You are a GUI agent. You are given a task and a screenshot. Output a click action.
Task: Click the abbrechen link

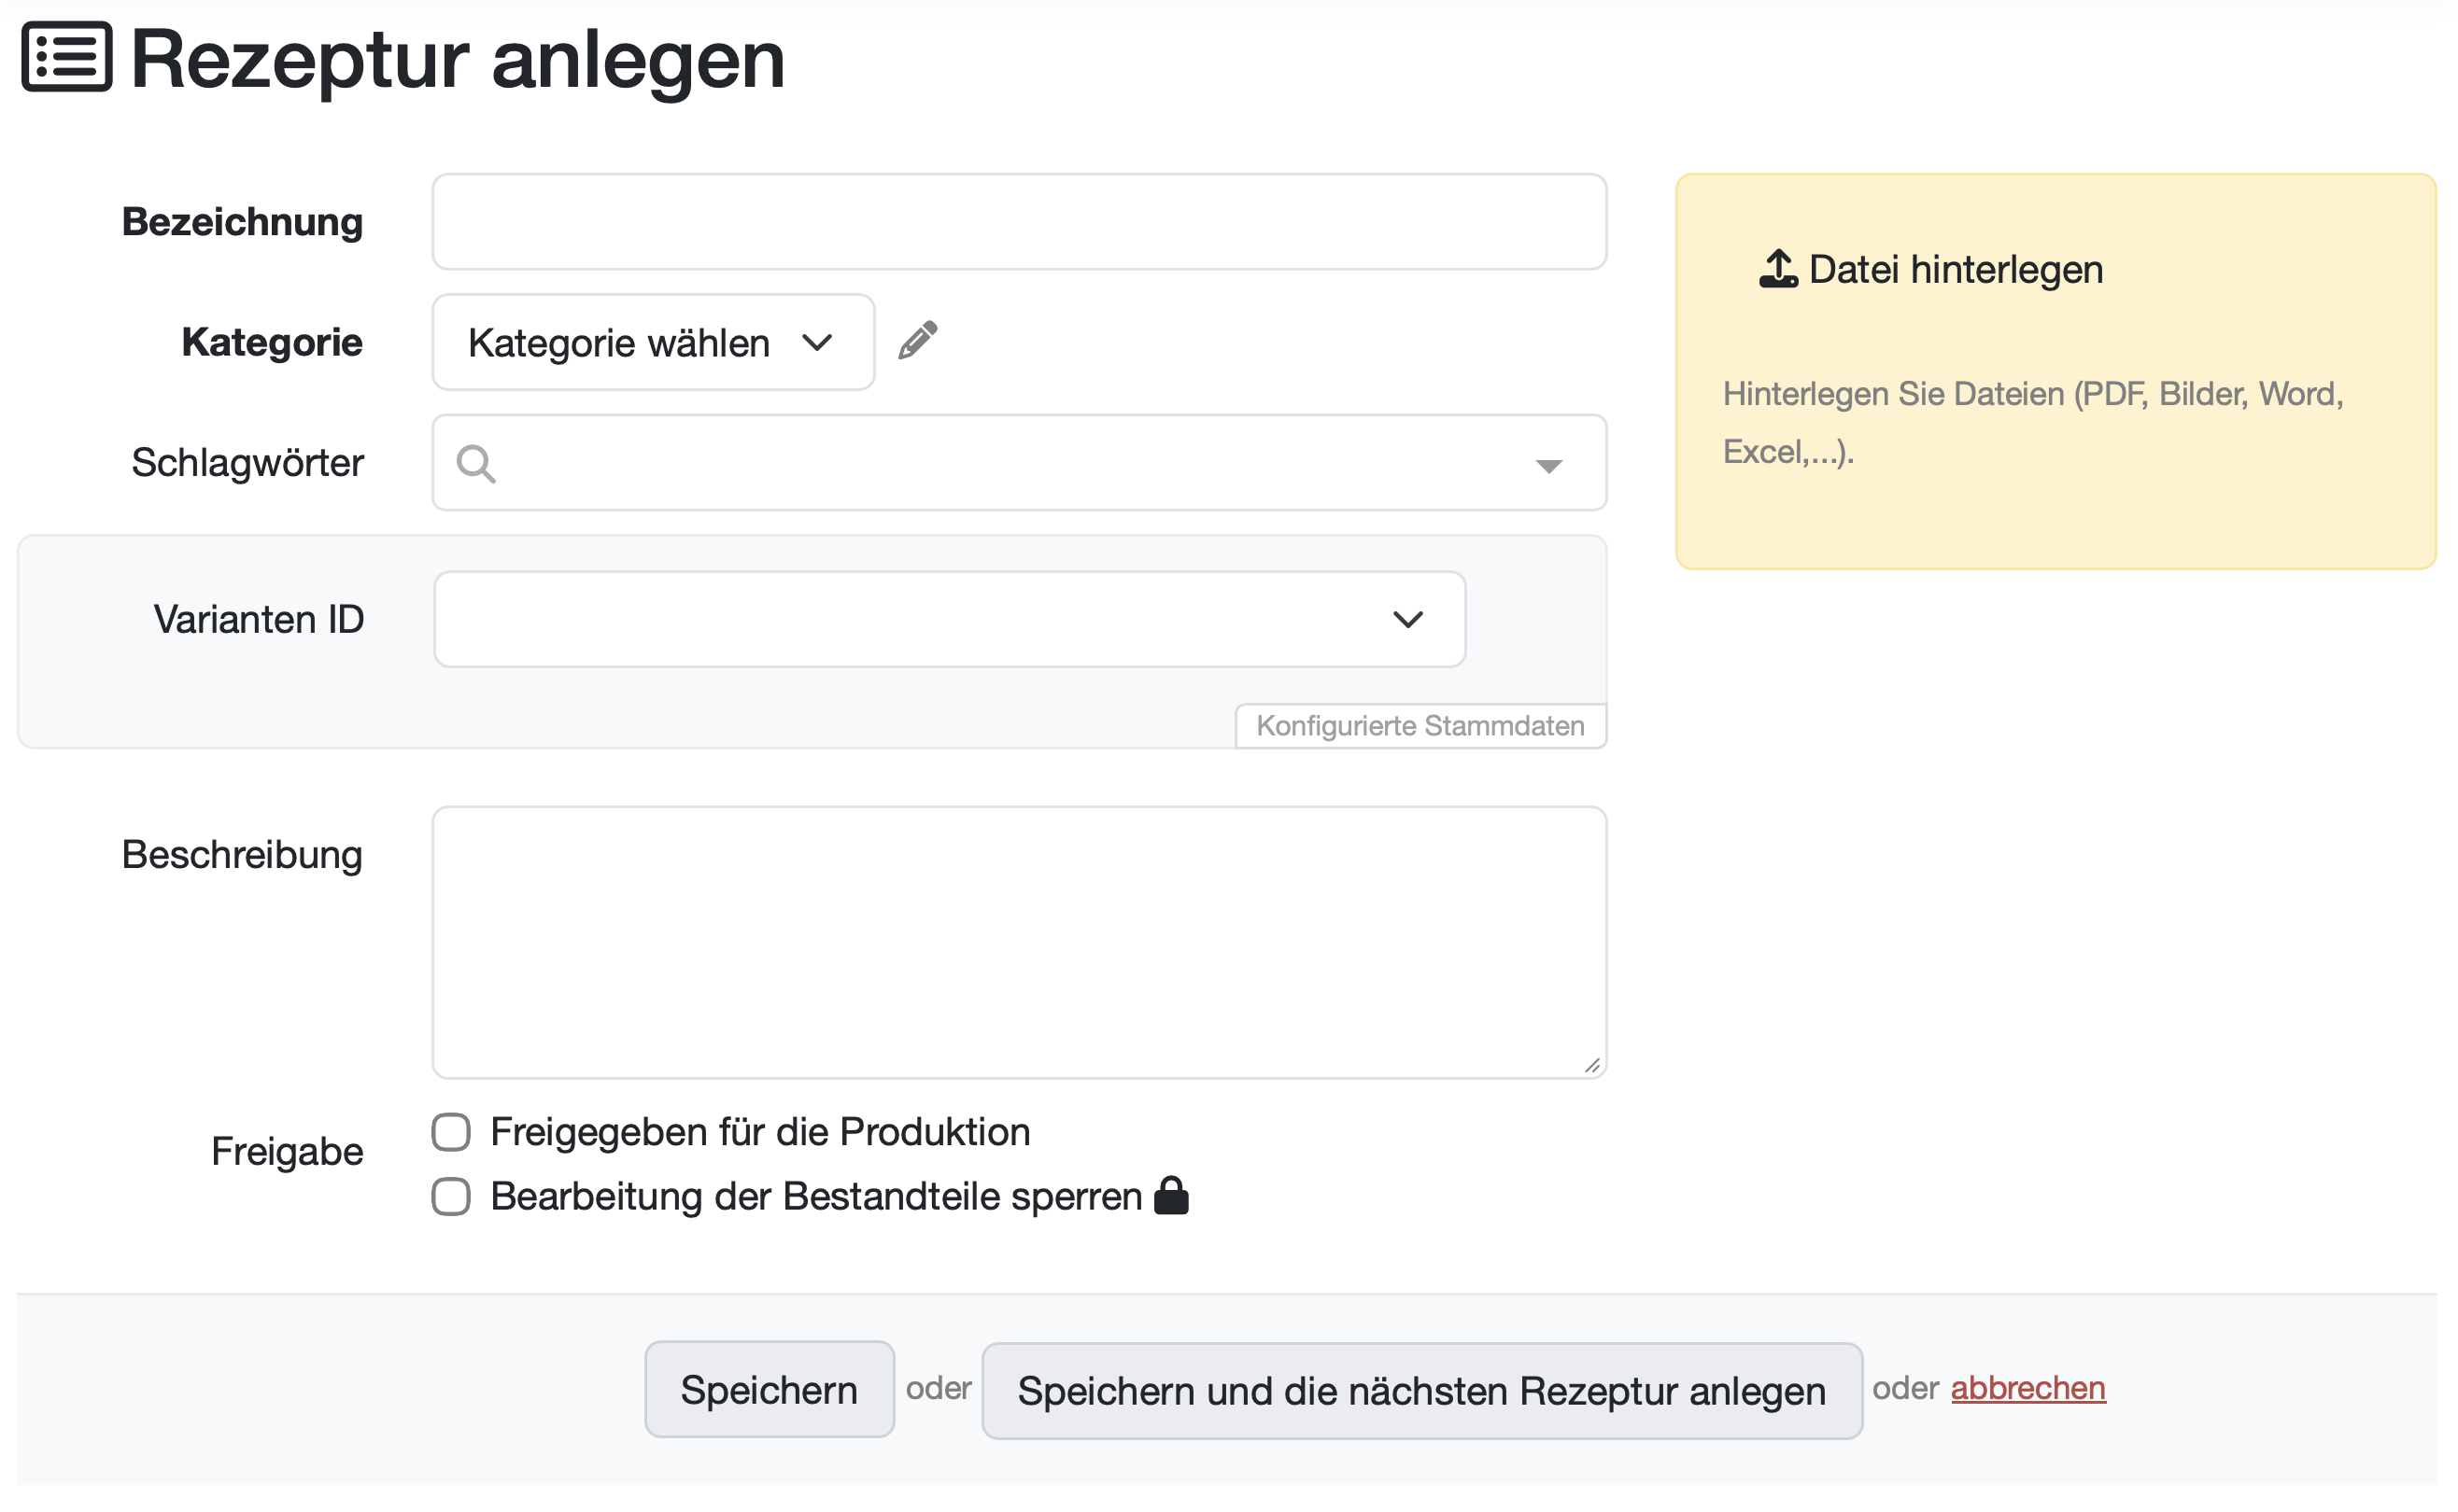coord(2027,1388)
